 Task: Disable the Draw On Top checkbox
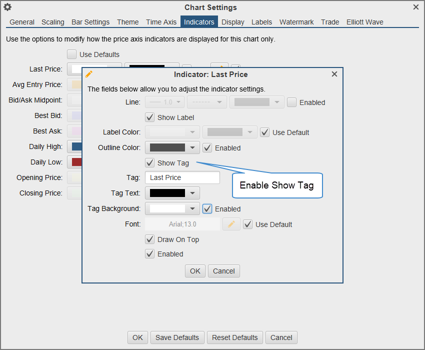(149, 239)
